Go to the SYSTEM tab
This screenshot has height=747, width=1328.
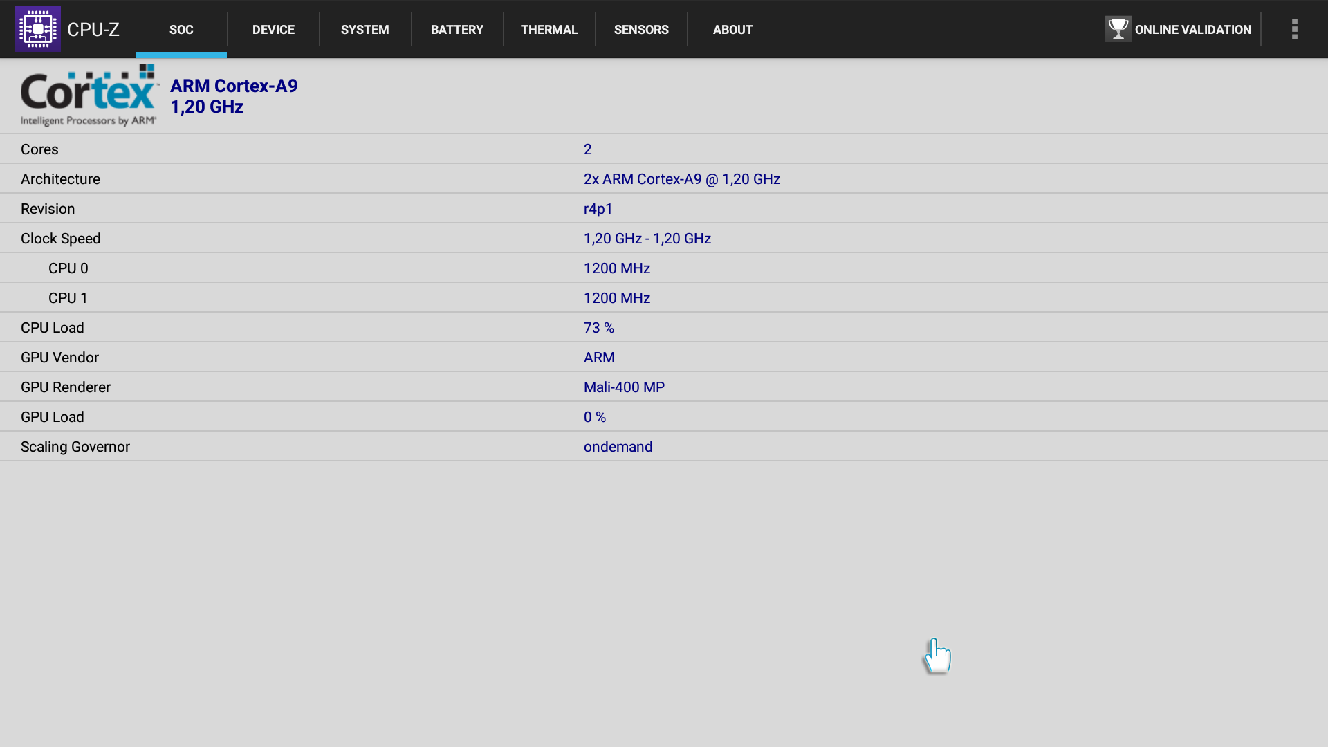(365, 30)
